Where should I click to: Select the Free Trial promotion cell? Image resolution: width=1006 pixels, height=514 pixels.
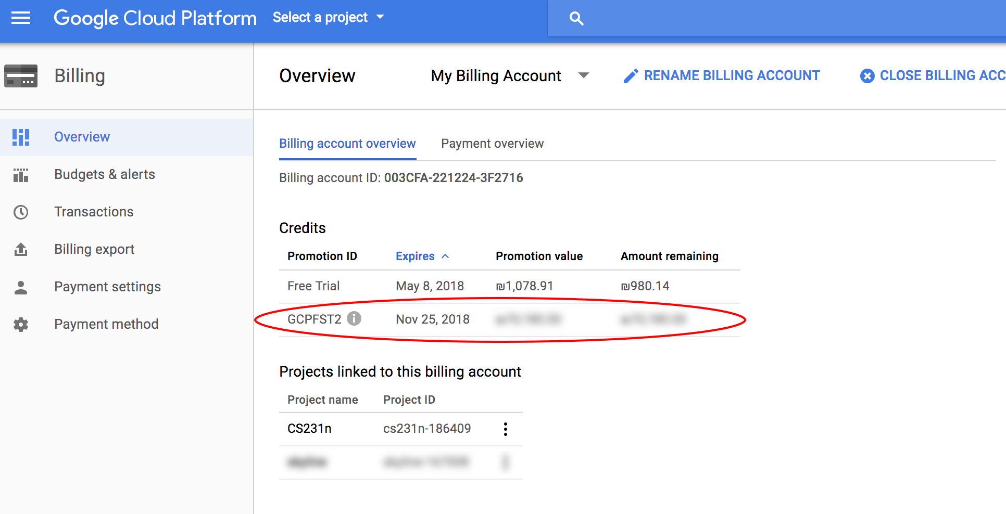(313, 286)
